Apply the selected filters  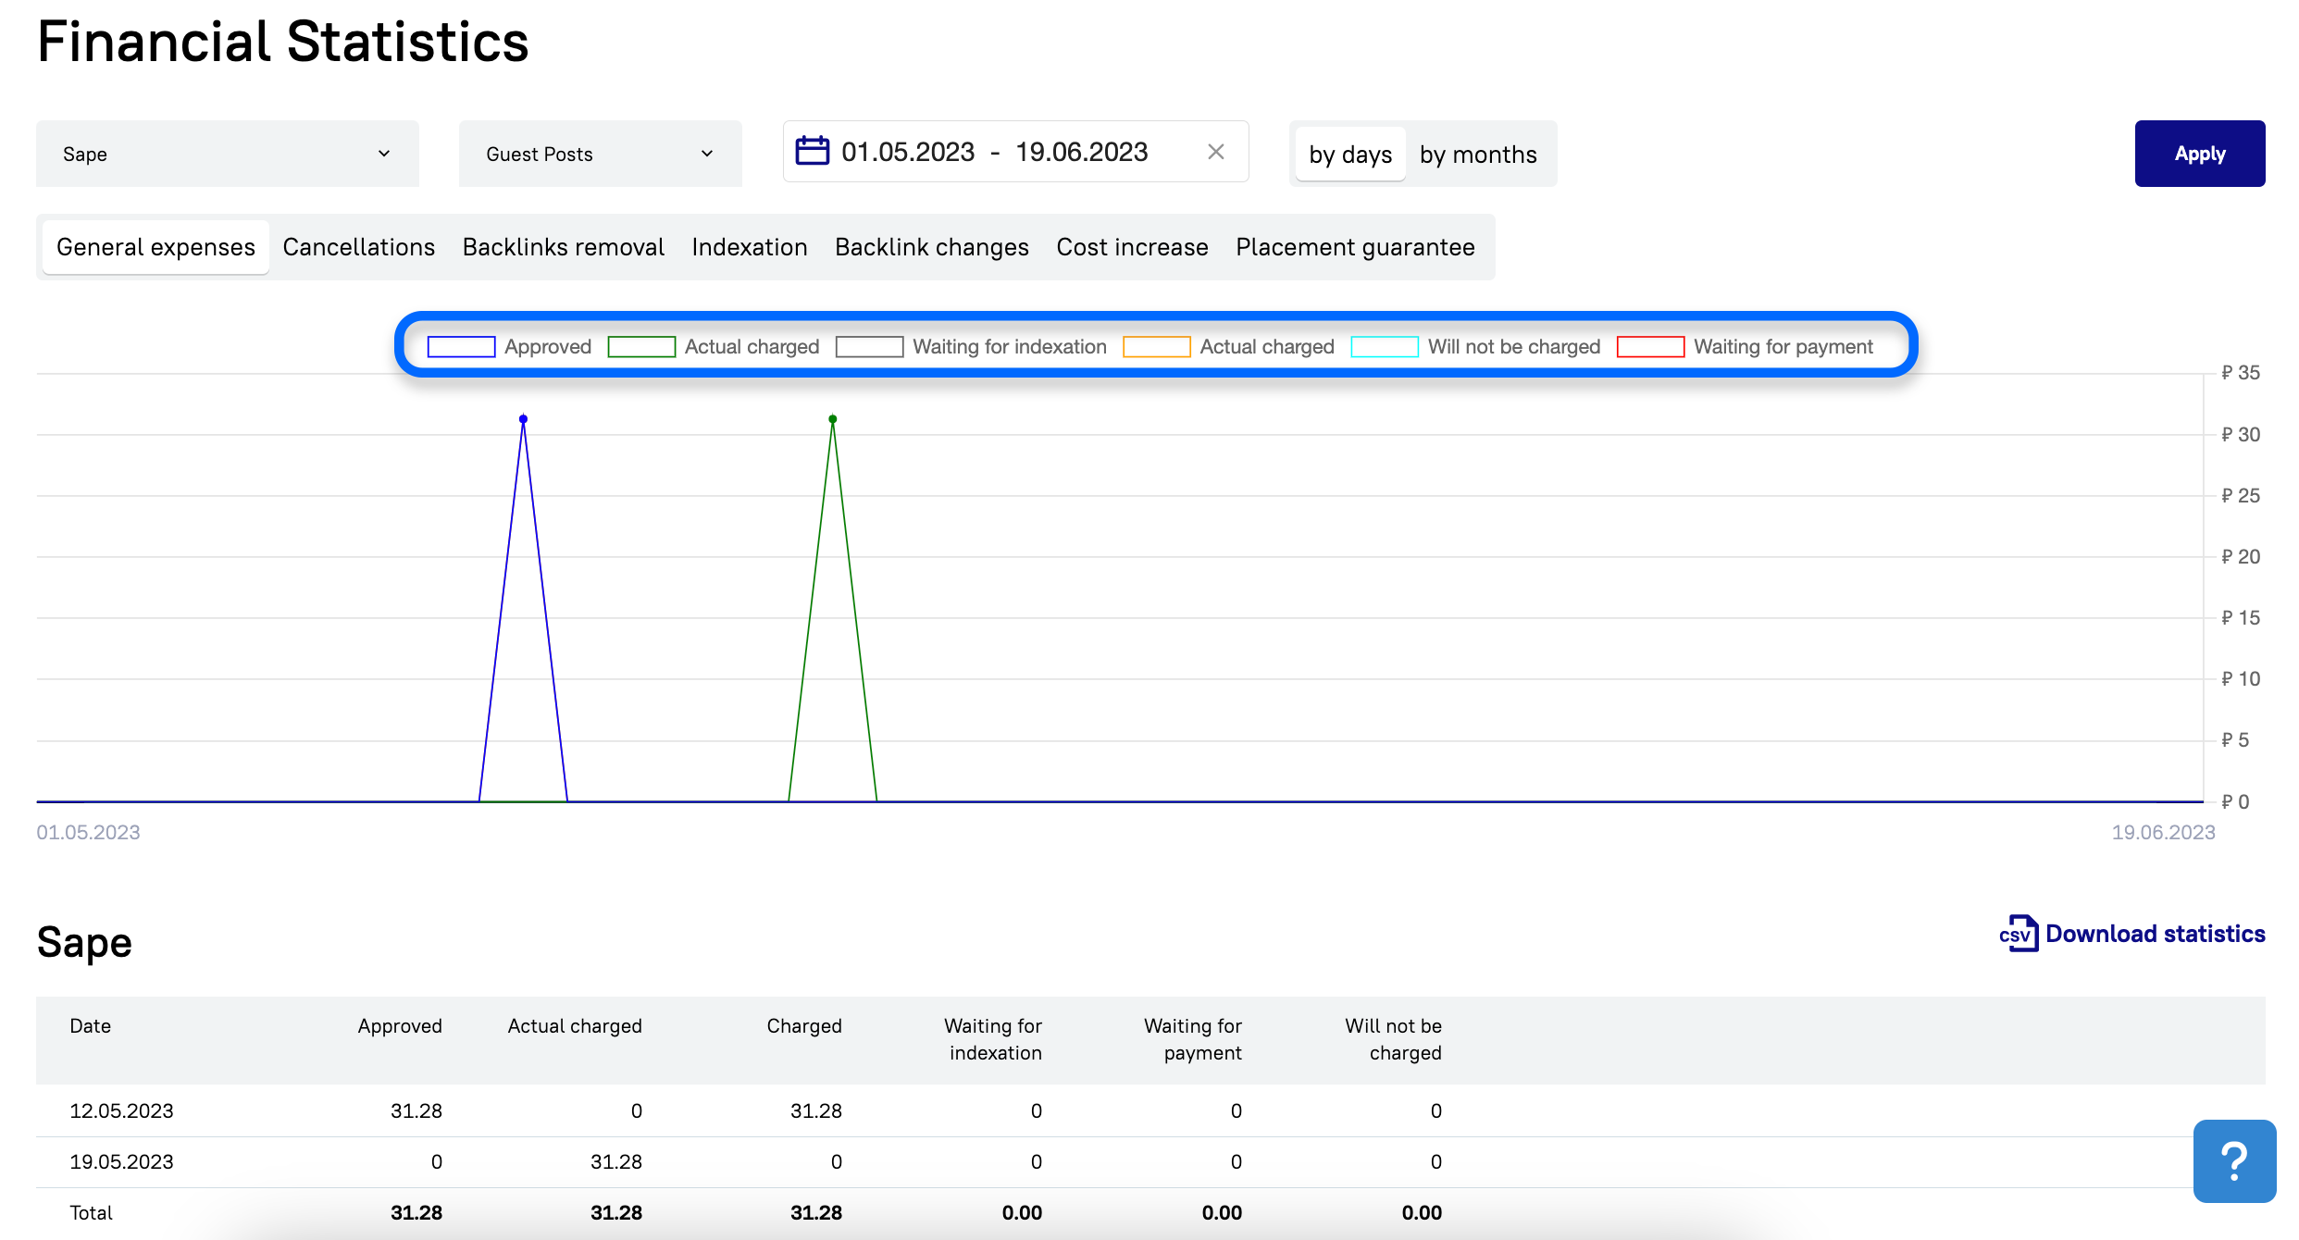coord(2200,154)
